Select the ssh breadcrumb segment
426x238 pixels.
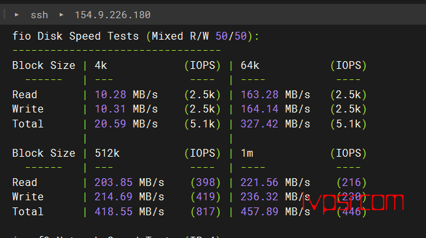click(x=39, y=15)
